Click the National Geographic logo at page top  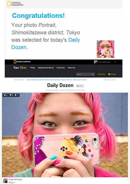coord(15,4)
